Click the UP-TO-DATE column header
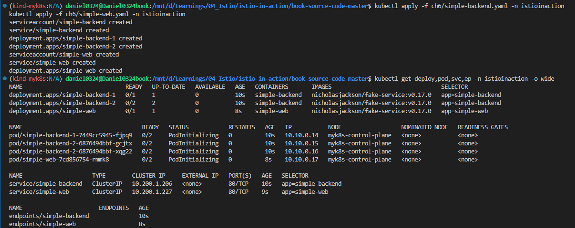This screenshot has width=575, height=228. 169,87
